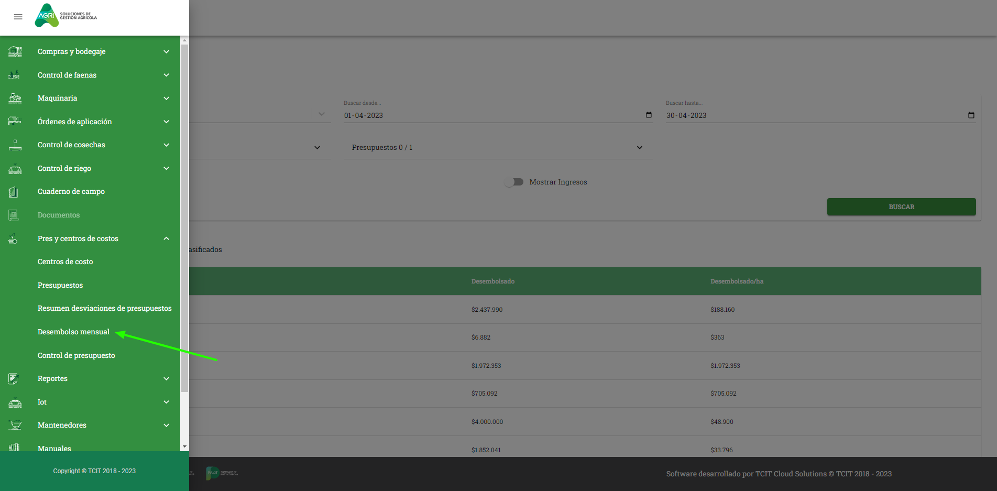The height and width of the screenshot is (491, 997).
Task: Click the hamburger menu icon
Action: 18,17
